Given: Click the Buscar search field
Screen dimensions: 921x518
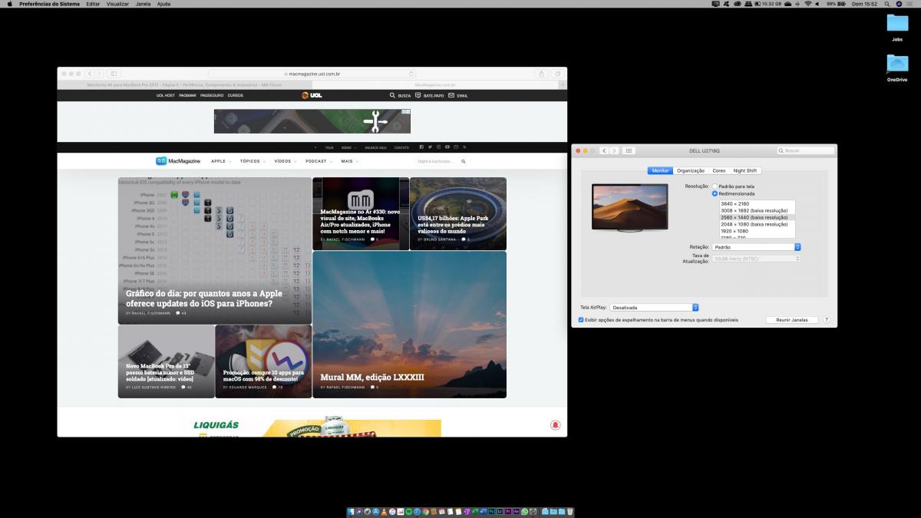Looking at the screenshot, I should [805, 150].
